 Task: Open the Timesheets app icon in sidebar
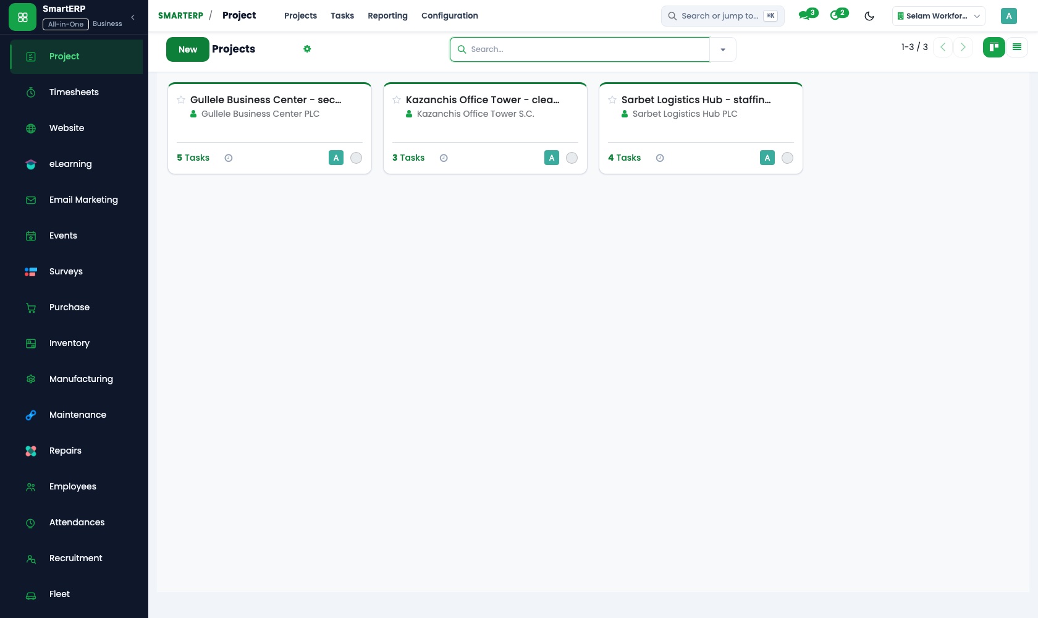(31, 92)
